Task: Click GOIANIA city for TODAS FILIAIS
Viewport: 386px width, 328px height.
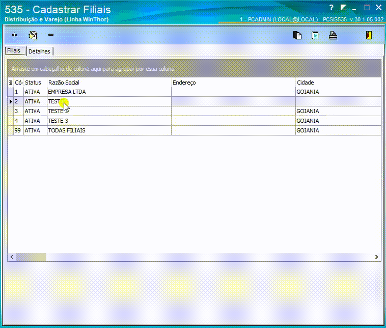Action: click(x=338, y=130)
